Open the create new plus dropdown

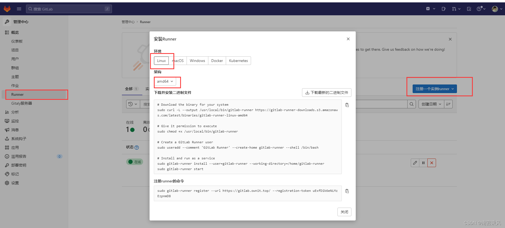pyautogui.click(x=430, y=9)
